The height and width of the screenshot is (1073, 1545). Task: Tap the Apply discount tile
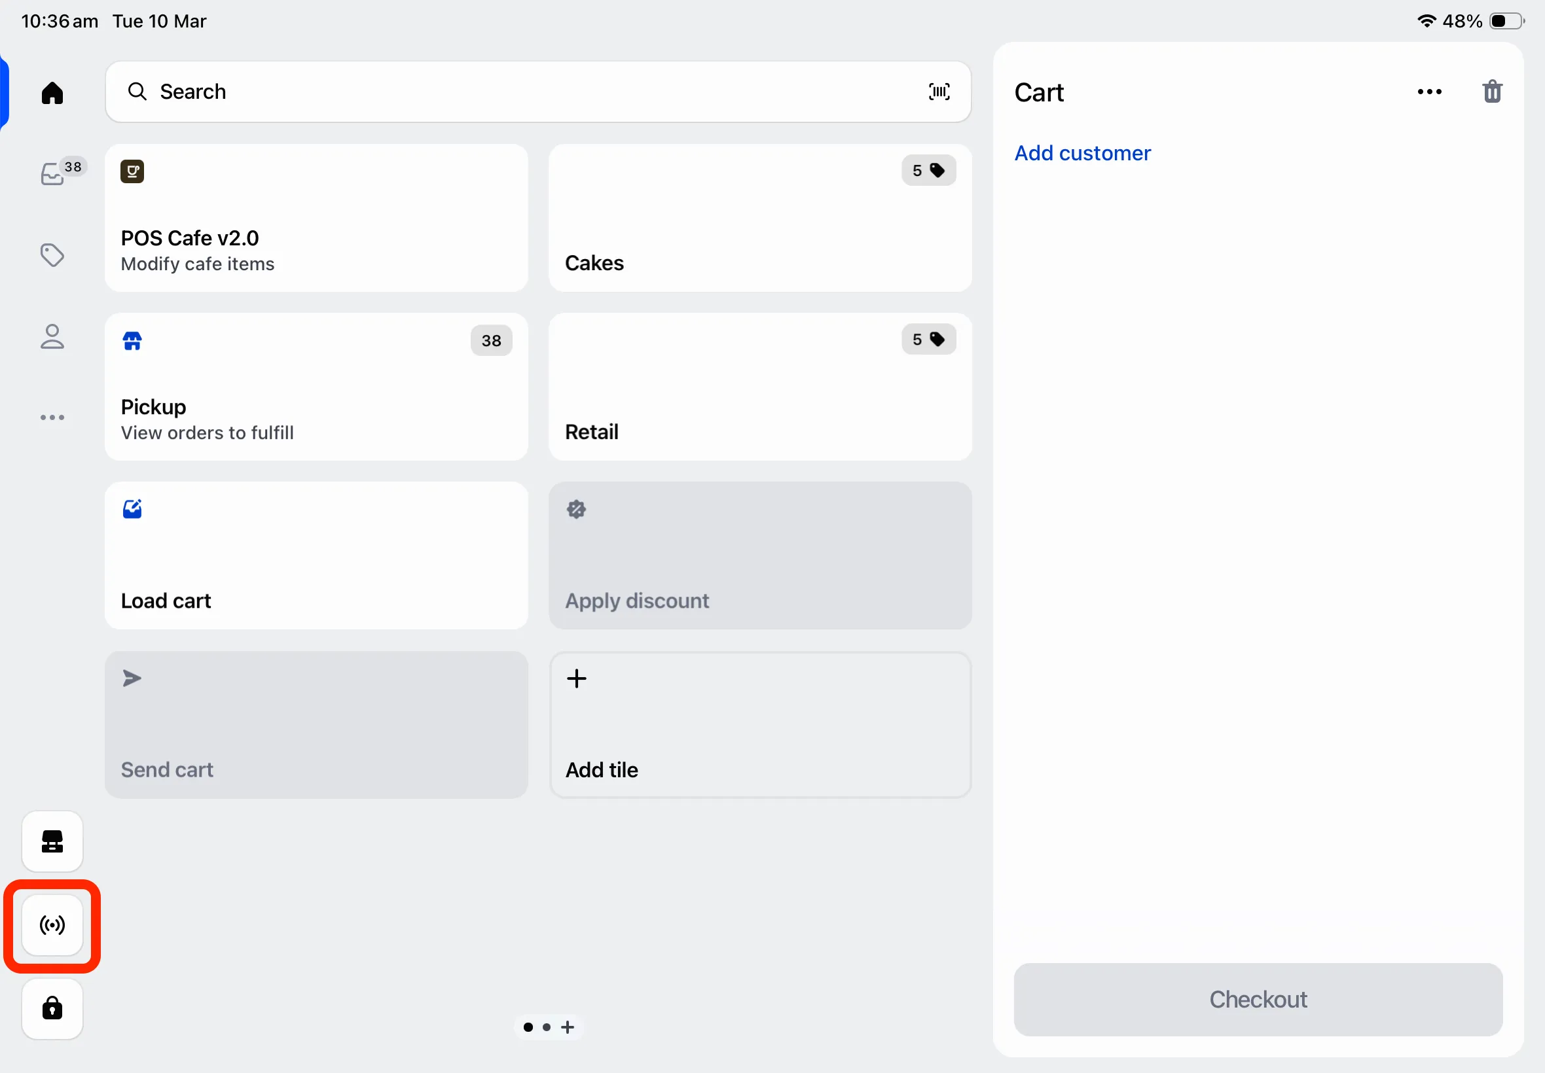[x=760, y=555]
